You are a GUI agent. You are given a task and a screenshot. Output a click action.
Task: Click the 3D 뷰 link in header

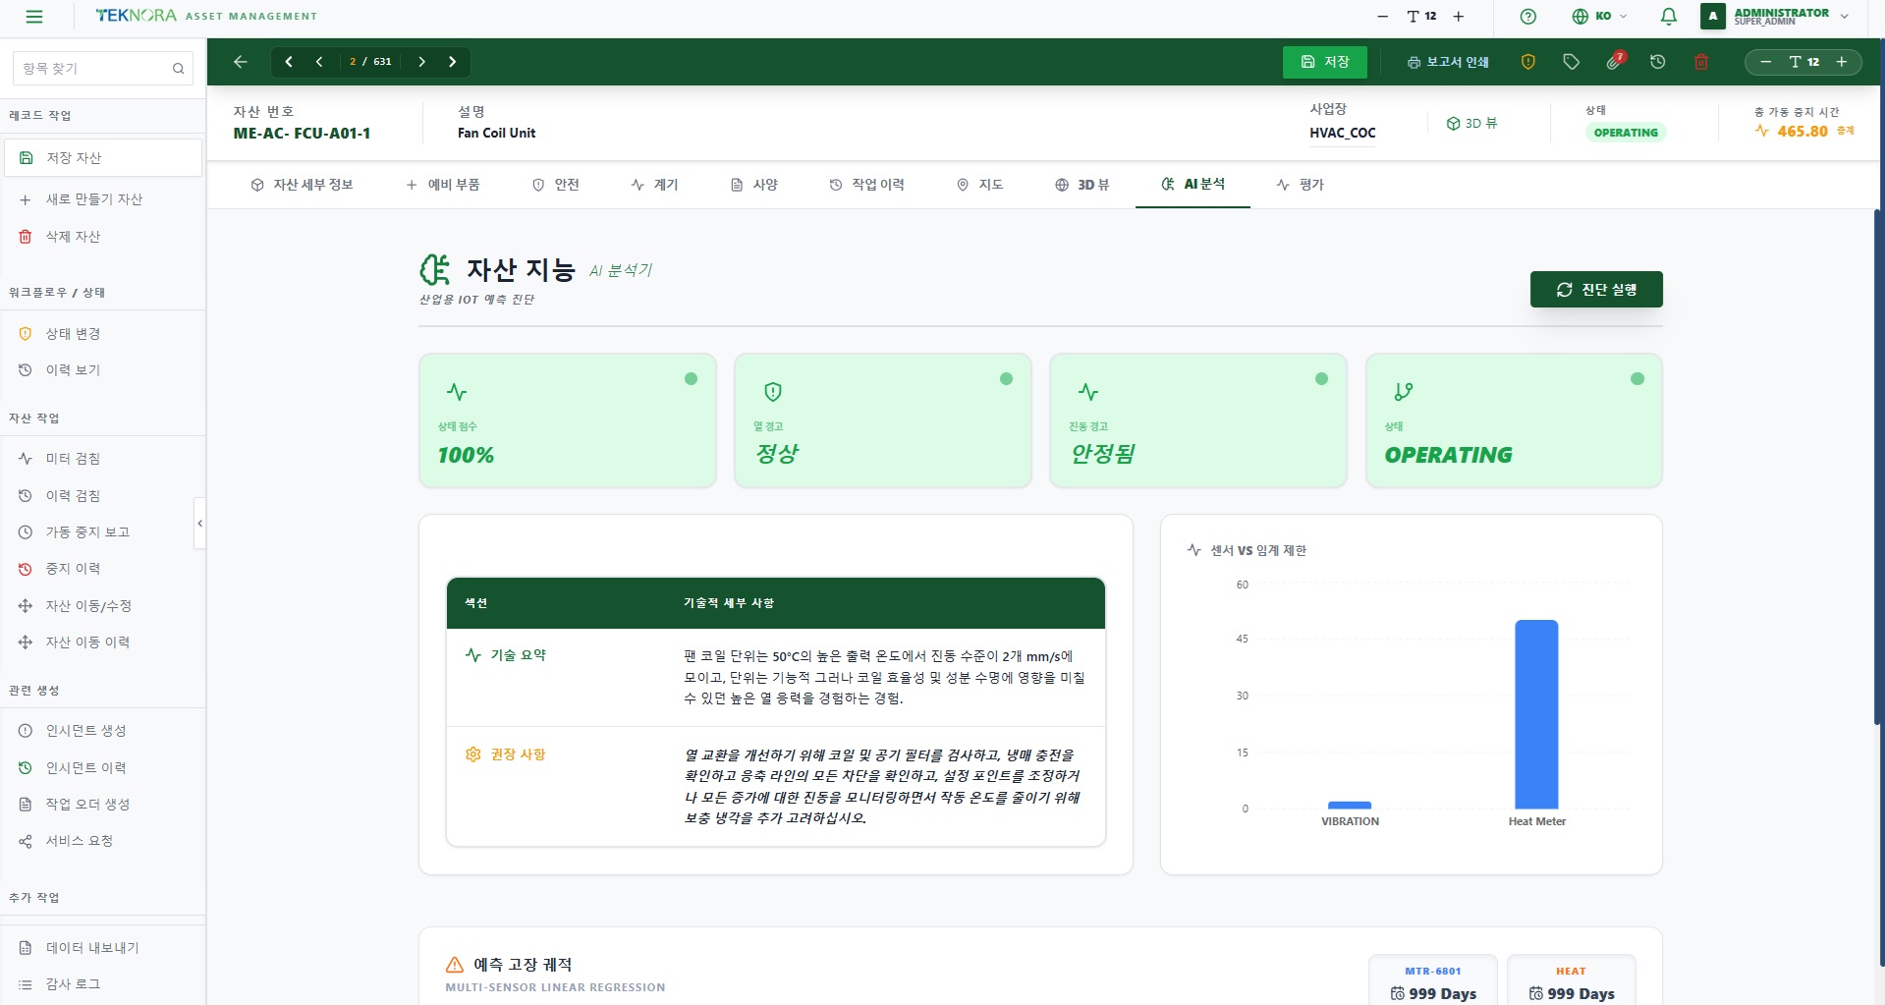click(x=1471, y=124)
